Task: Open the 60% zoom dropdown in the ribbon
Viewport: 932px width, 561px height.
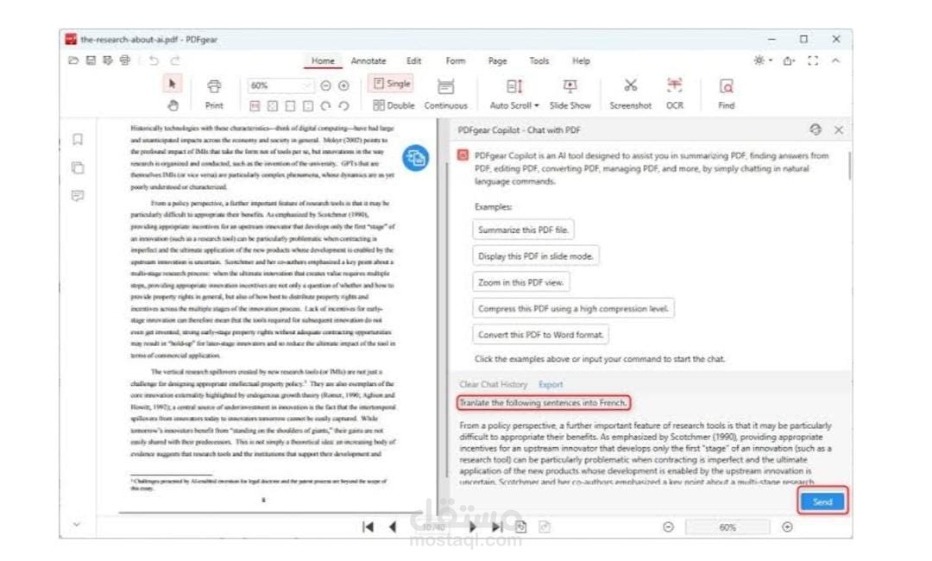Action: [280, 85]
